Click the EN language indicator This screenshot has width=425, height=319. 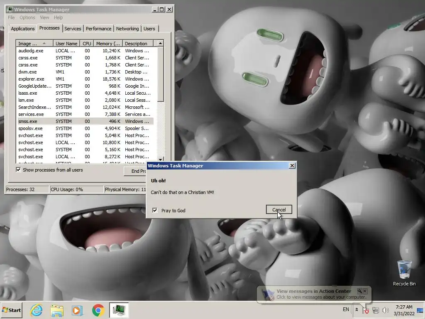pyautogui.click(x=346, y=309)
